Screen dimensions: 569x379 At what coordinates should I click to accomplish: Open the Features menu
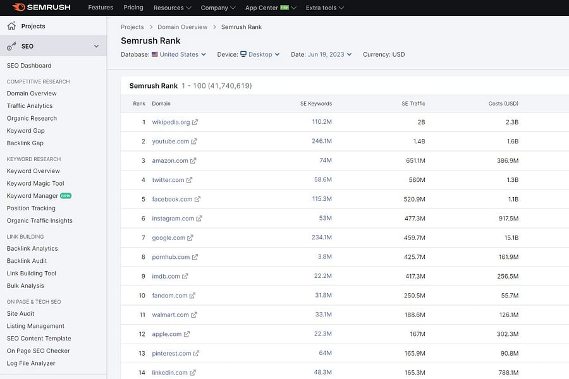click(x=100, y=8)
